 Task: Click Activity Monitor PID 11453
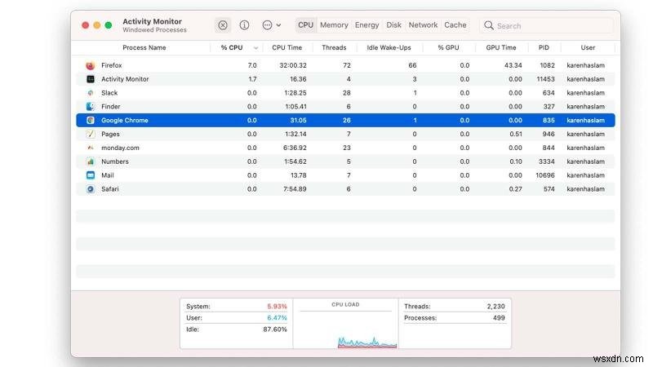click(x=545, y=79)
